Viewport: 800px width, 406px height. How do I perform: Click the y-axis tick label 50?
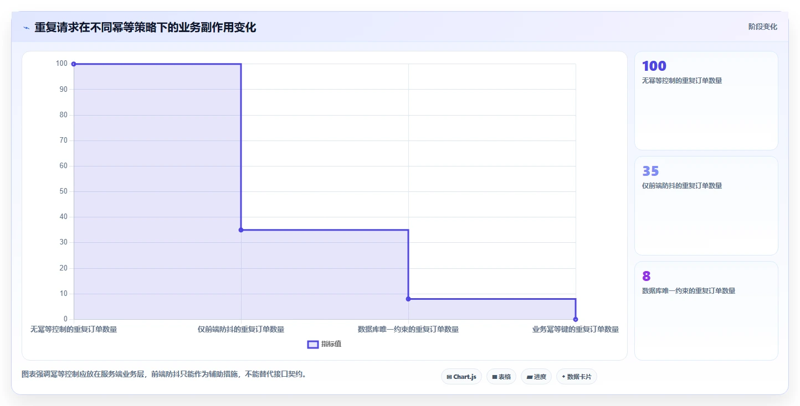click(64, 191)
